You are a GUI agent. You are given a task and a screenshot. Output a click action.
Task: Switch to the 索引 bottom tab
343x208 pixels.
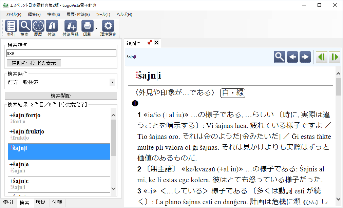point(8,203)
